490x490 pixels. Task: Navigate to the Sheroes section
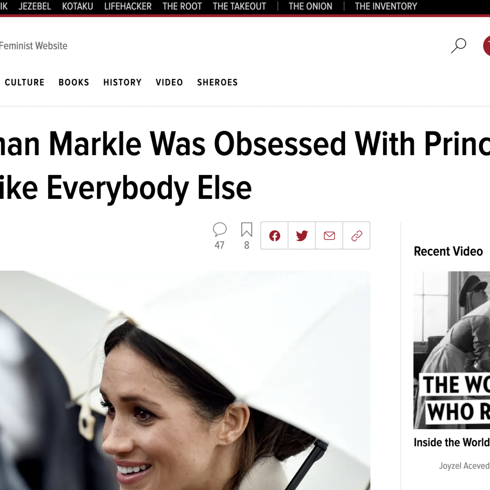[218, 82]
